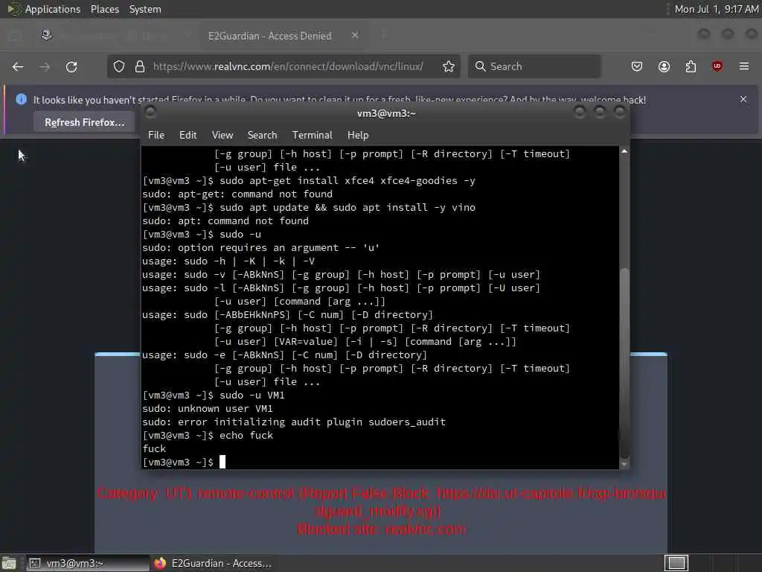Screen dimensions: 762x572
Task: Click the uBlock Origin icon
Action: (x=717, y=66)
